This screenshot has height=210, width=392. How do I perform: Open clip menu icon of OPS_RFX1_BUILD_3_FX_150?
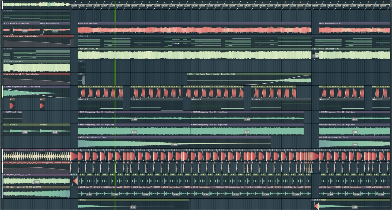pos(4,175)
